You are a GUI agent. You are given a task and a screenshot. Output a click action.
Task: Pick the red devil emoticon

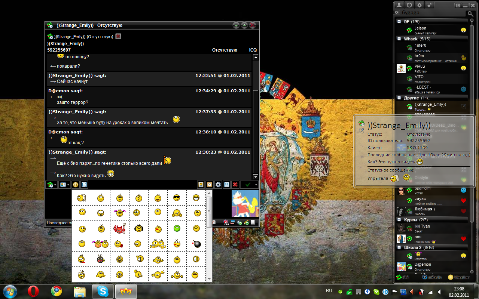119,228
